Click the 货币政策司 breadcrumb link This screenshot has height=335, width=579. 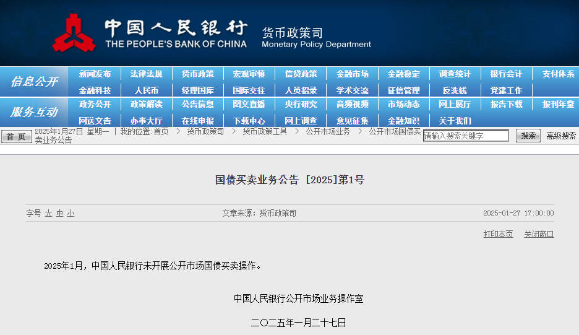205,131
